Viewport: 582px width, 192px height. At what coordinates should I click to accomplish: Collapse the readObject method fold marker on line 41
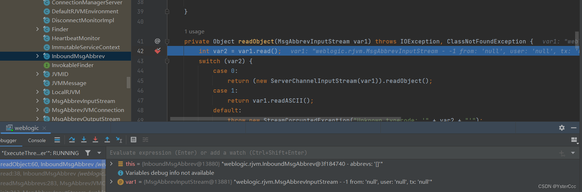click(167, 42)
